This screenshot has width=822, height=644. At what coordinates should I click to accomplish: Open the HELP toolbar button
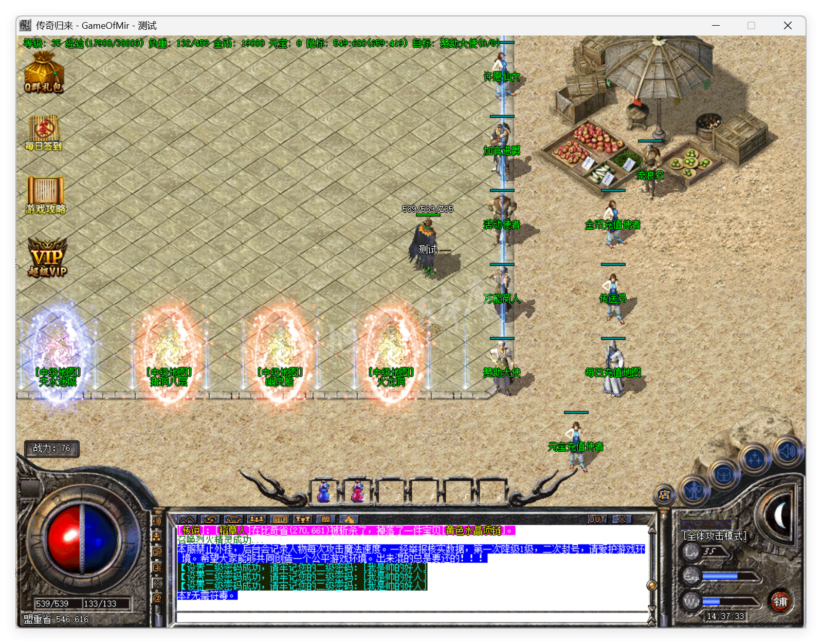[280, 519]
